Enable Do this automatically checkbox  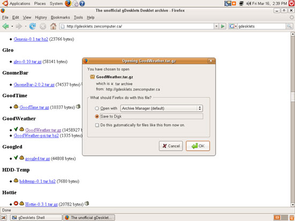pyautogui.click(x=97, y=125)
